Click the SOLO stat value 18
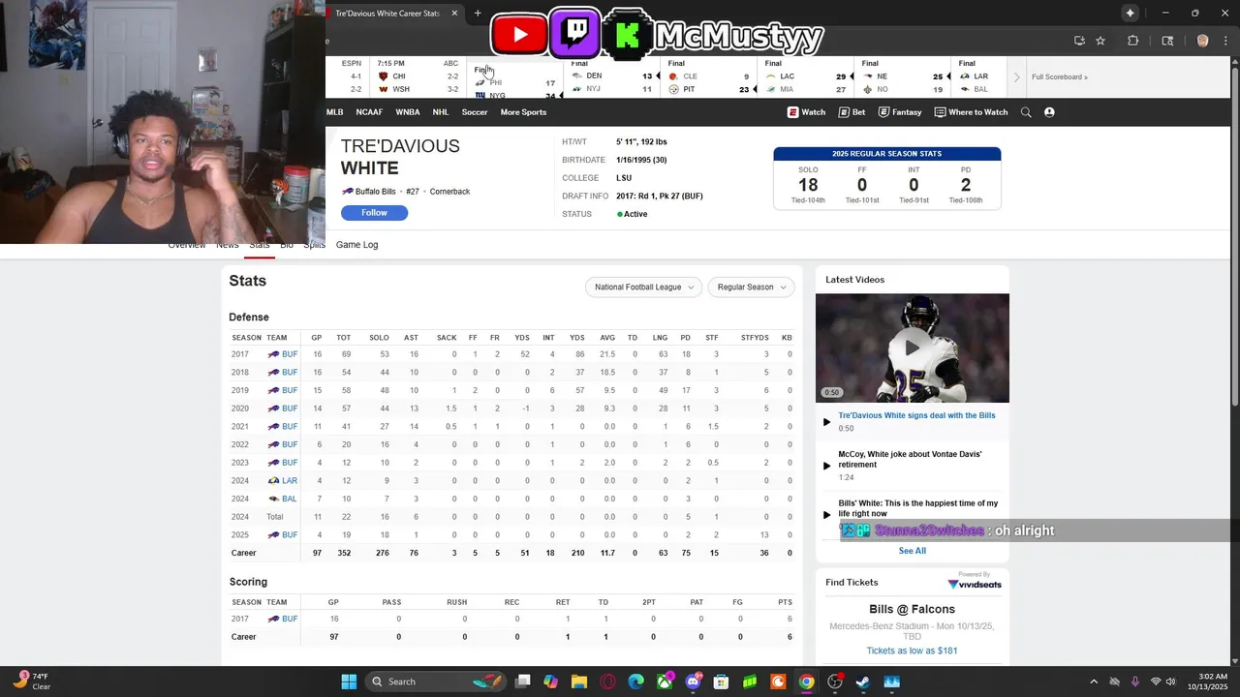Image resolution: width=1240 pixels, height=697 pixels. (808, 184)
